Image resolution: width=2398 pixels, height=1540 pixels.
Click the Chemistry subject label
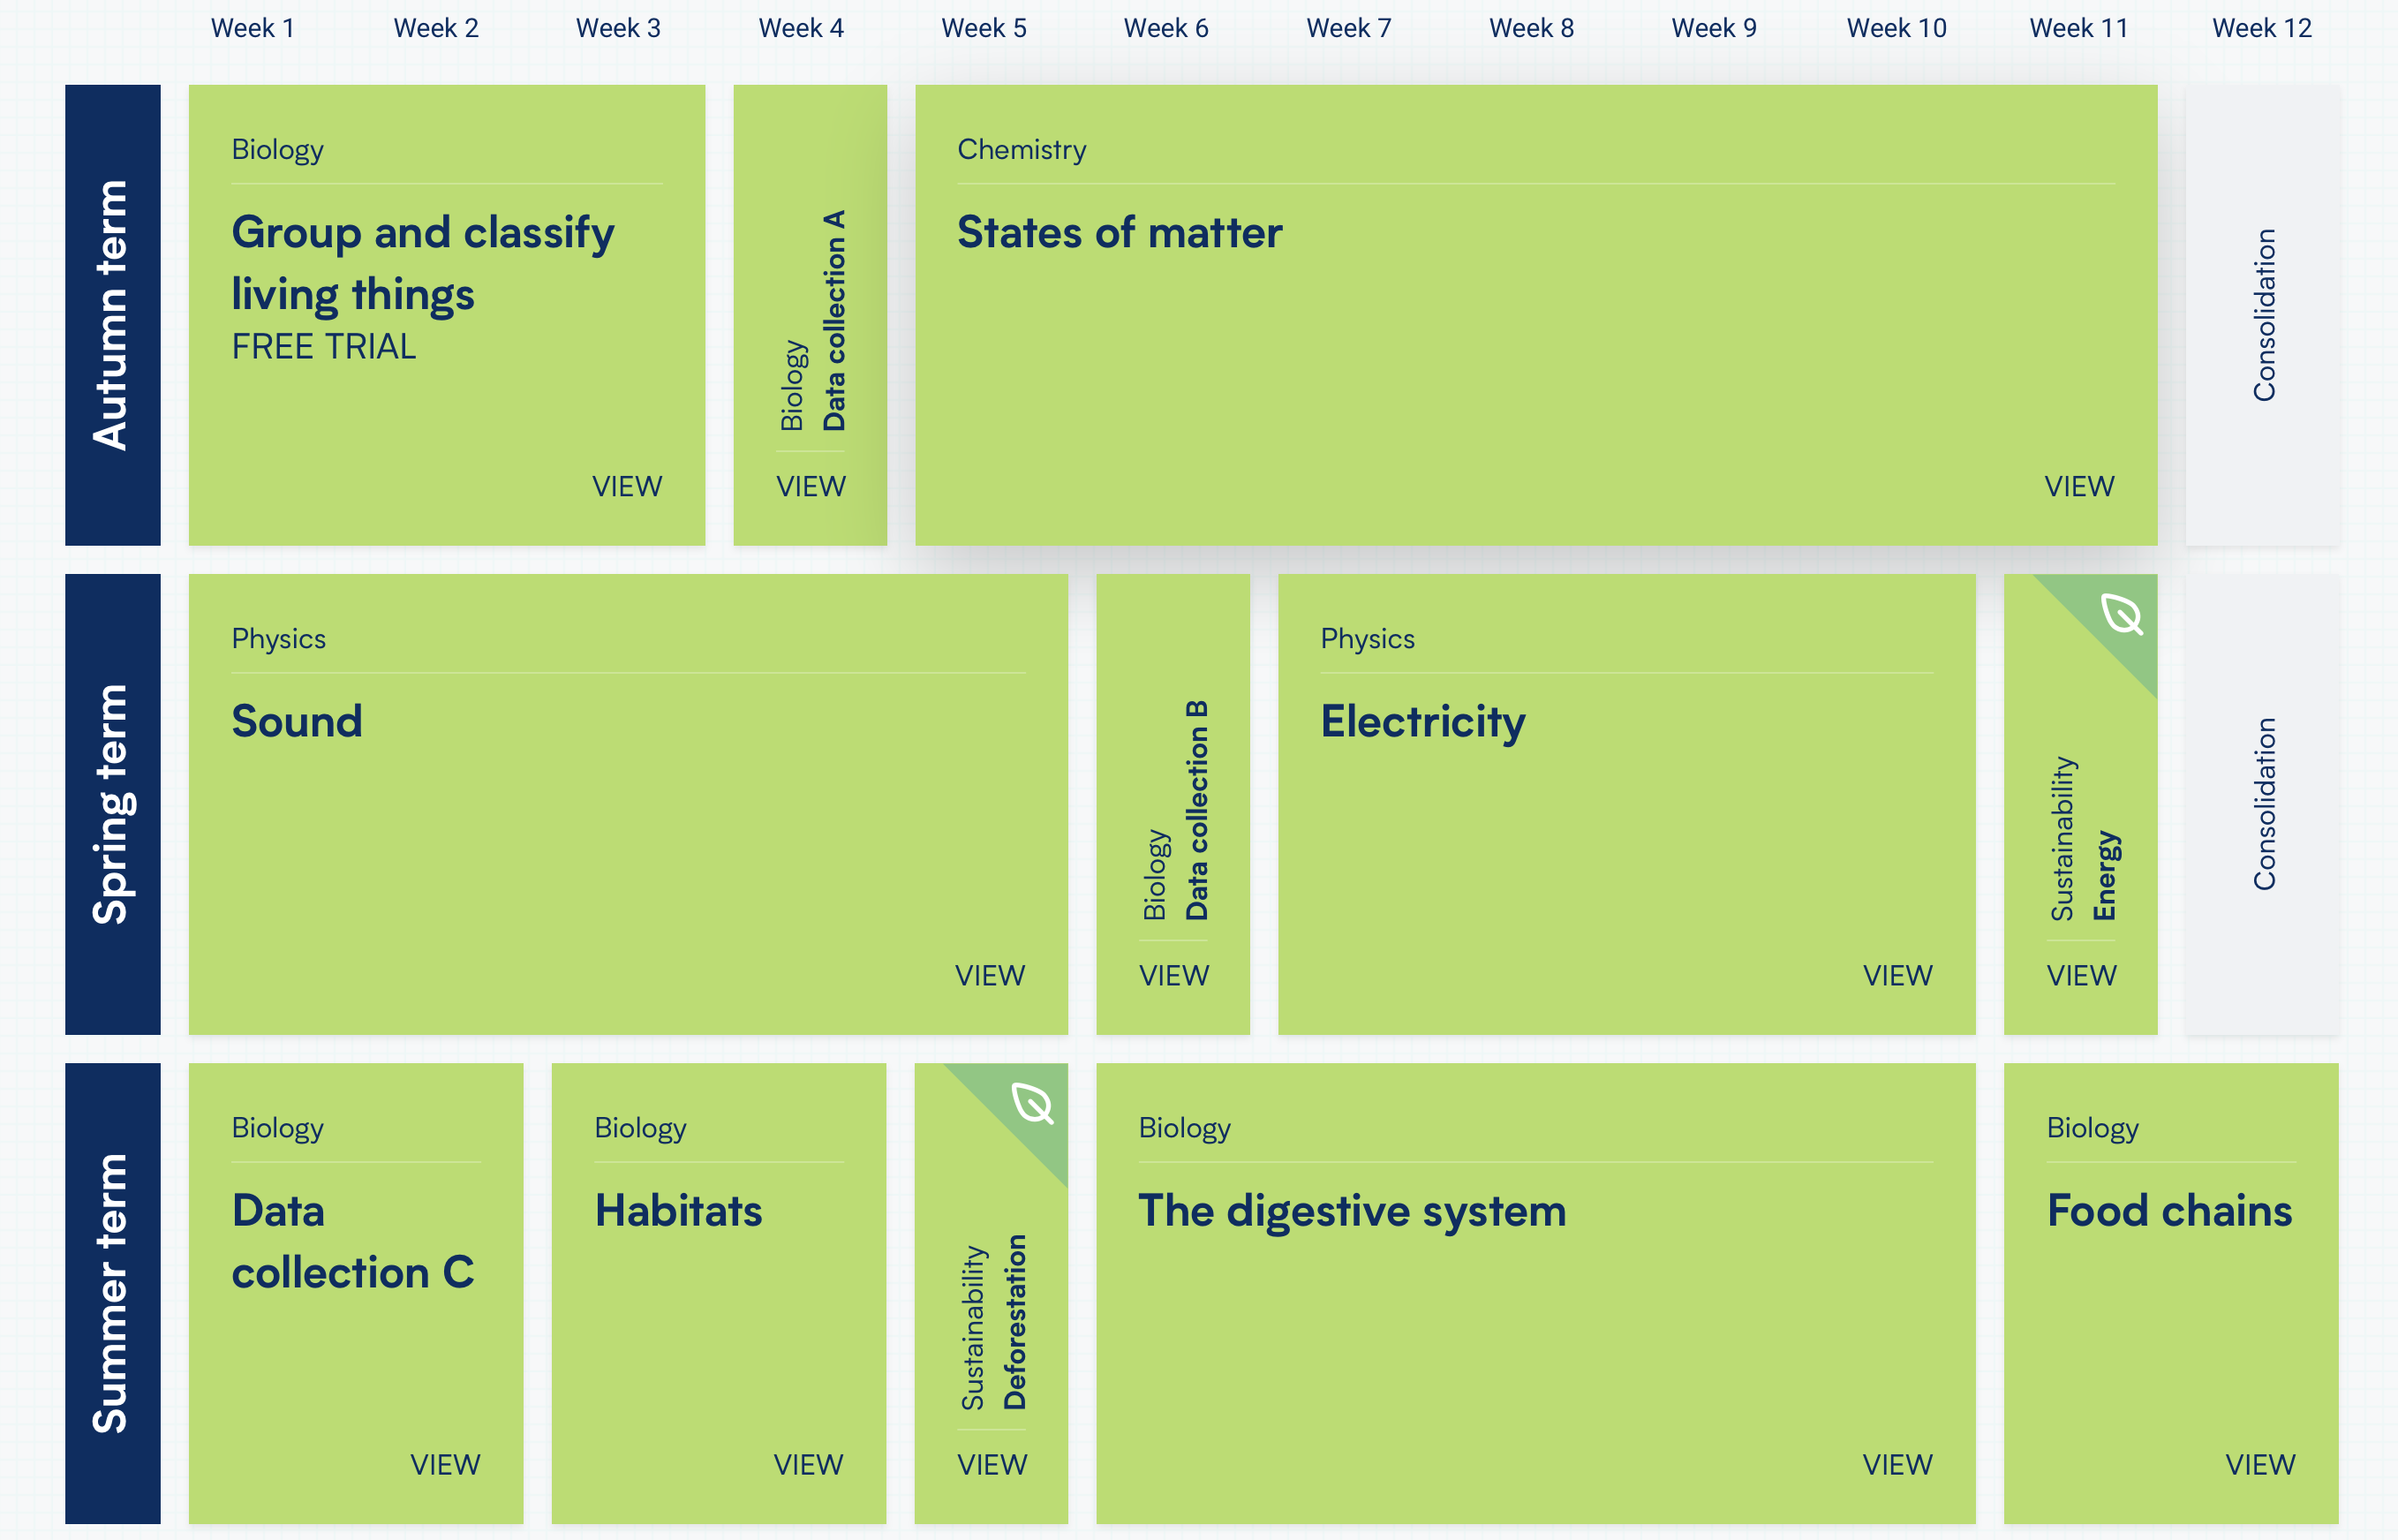click(1022, 150)
